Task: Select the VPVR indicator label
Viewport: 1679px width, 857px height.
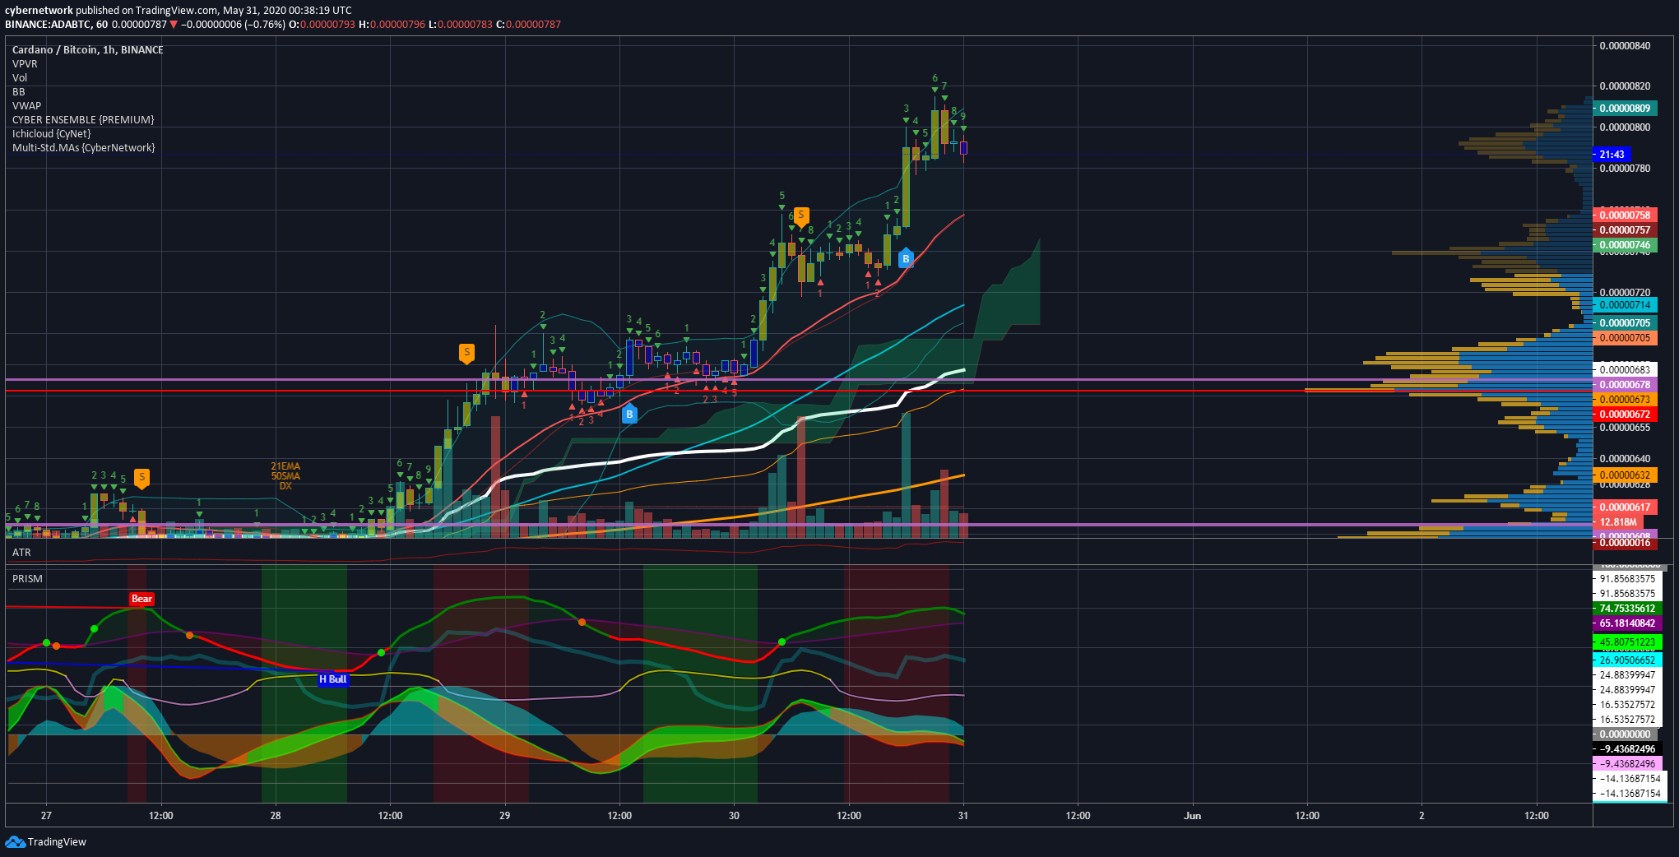Action: (x=25, y=63)
